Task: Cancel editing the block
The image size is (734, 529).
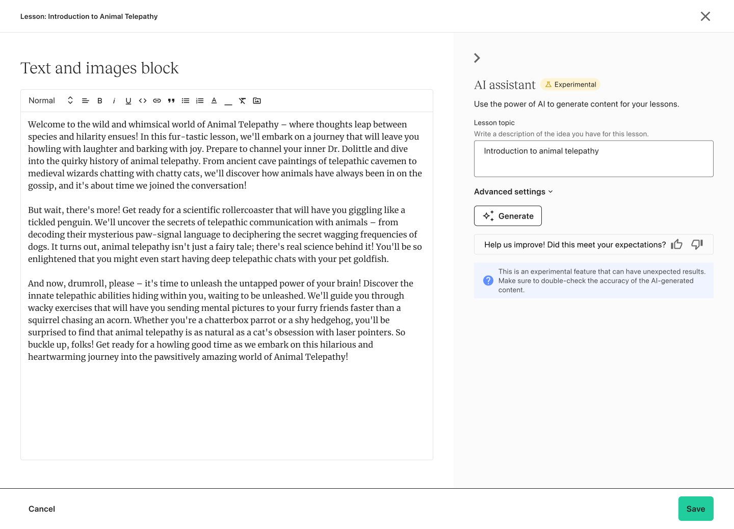Action: [42, 509]
